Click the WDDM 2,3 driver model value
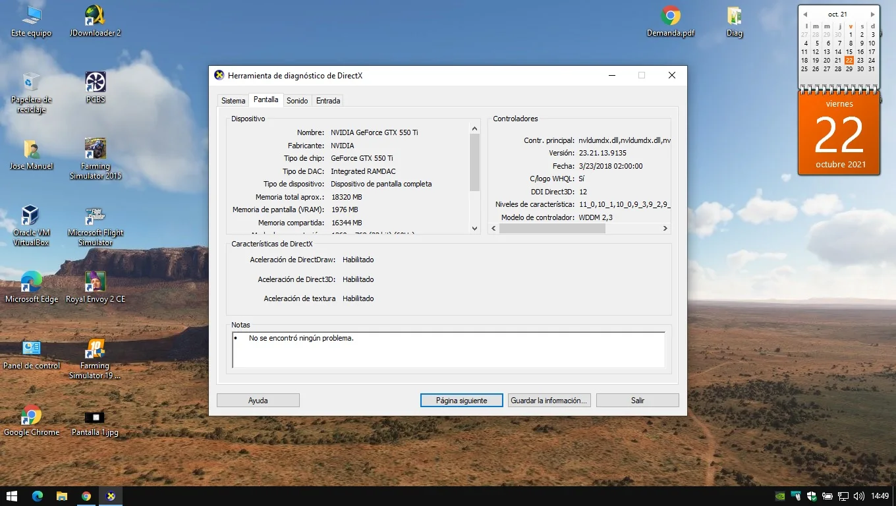Image resolution: width=896 pixels, height=506 pixels. coord(596,217)
